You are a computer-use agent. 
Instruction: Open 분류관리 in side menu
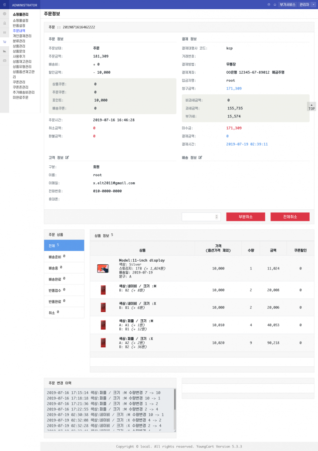click(x=19, y=41)
